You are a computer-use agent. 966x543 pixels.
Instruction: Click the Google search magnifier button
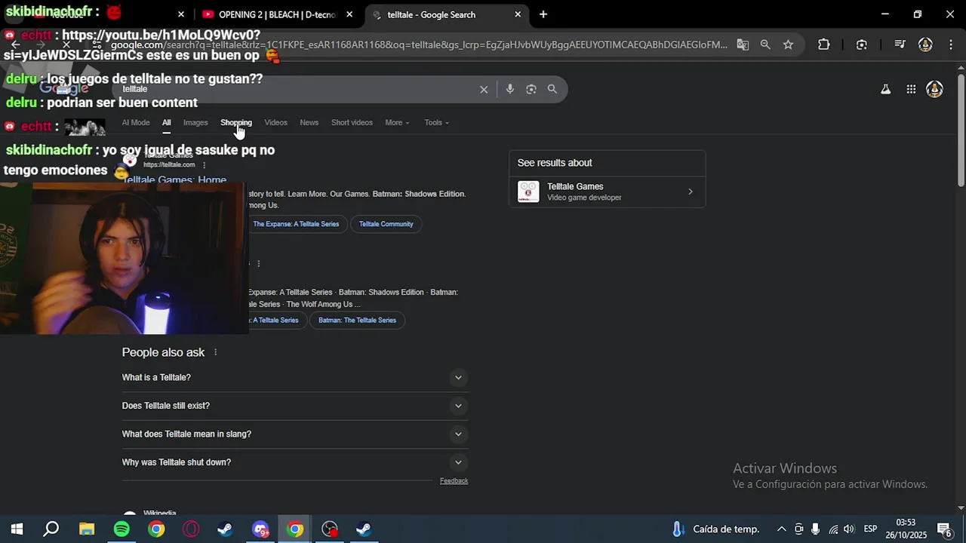click(552, 89)
